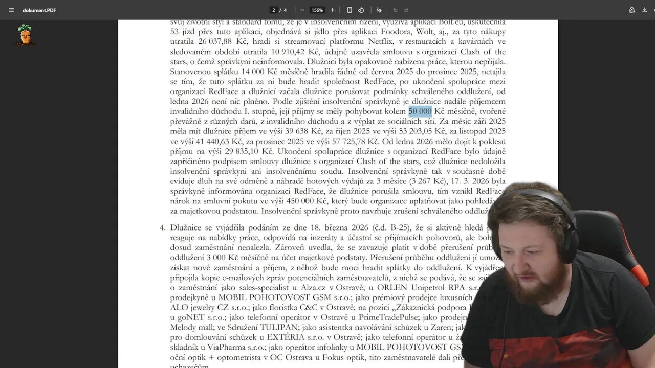Image resolution: width=655 pixels, height=368 pixels.
Task: Select the draw annotation tool
Action: pyautogui.click(x=379, y=10)
